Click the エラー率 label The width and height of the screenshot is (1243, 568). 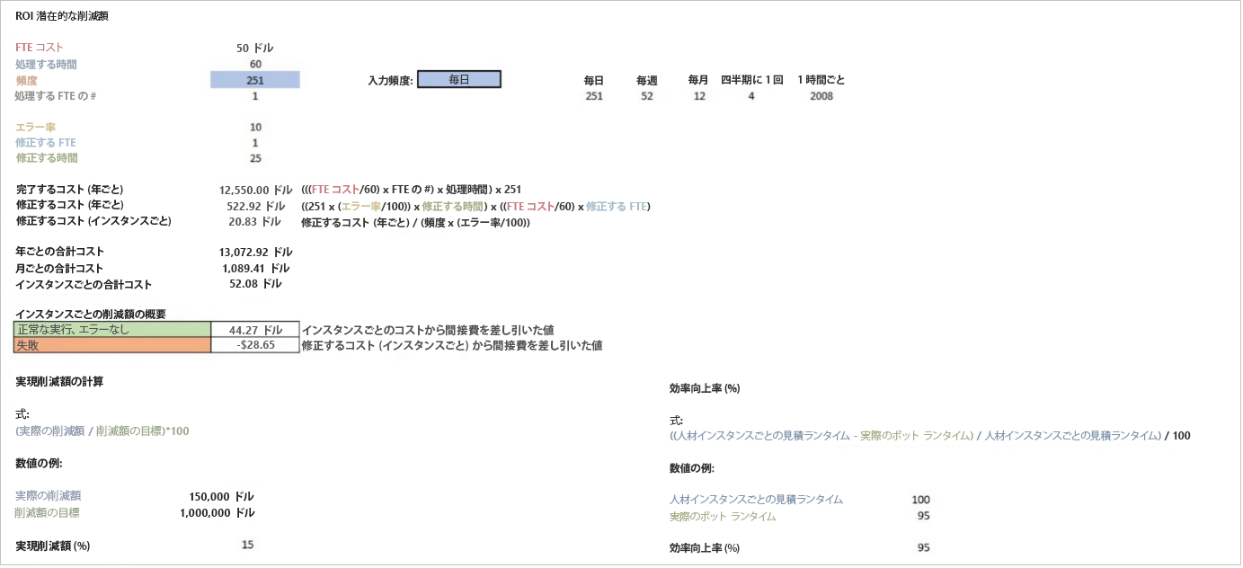33,128
